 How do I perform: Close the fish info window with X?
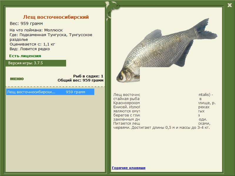pos(229,5)
